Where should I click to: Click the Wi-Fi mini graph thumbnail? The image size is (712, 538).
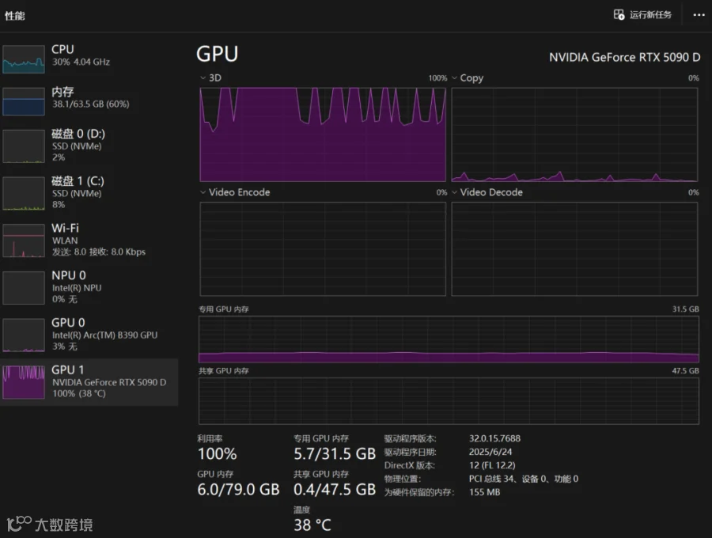(24, 241)
